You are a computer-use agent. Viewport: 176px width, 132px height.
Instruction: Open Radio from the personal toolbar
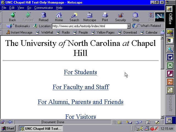point(63,32)
